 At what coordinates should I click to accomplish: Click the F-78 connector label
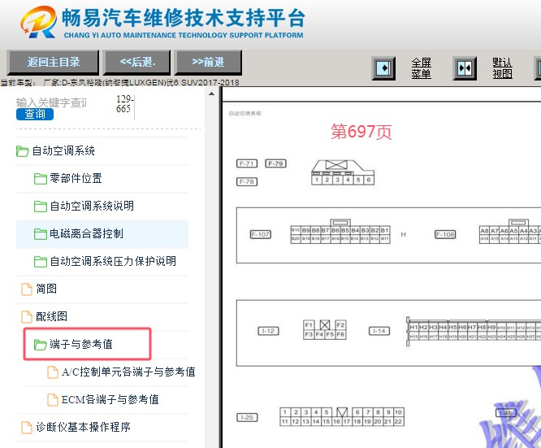247,181
